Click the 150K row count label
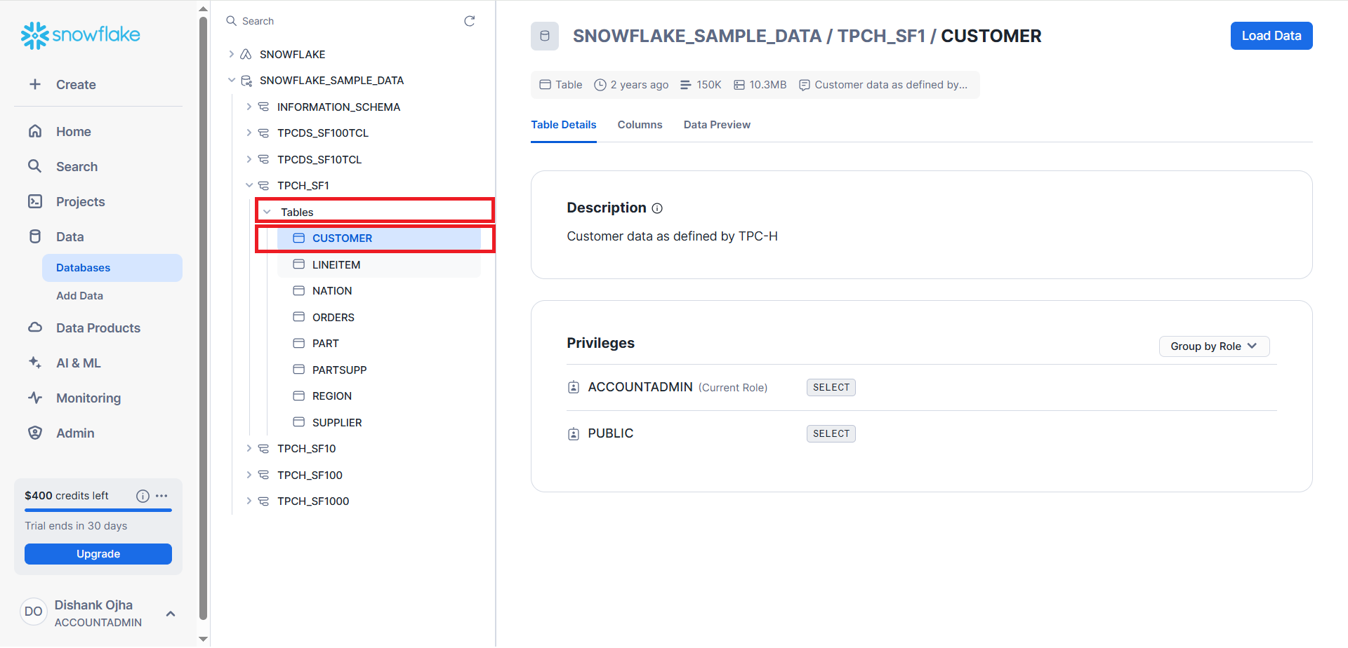1348x648 pixels. 708,85
